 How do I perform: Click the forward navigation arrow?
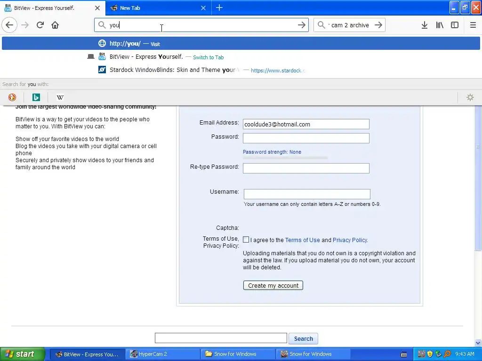(25, 25)
